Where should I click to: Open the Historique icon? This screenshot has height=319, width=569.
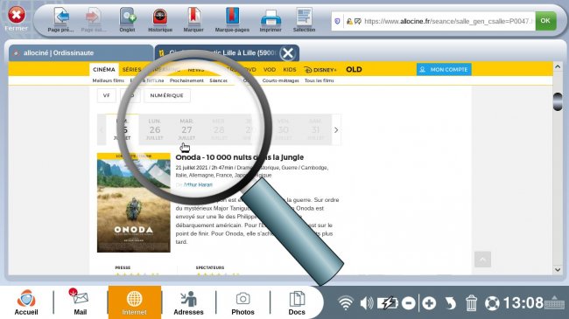160,17
